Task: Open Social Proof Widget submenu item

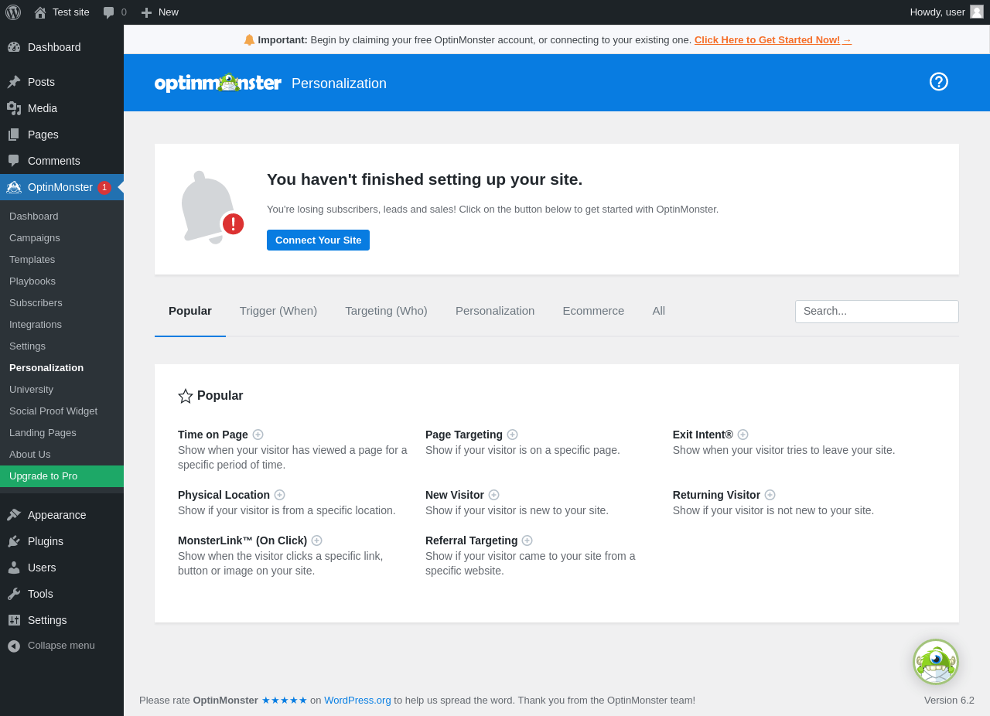Action: pyautogui.click(x=62, y=411)
